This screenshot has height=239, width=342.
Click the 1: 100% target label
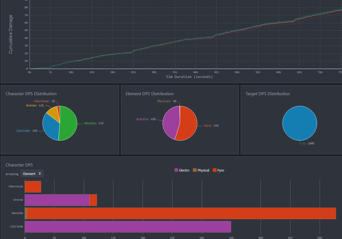tap(309, 144)
